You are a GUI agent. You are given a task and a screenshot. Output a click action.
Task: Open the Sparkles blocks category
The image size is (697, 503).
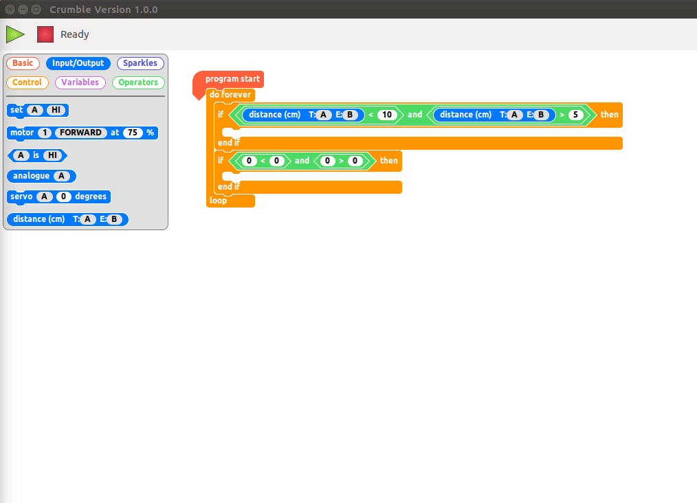[140, 63]
